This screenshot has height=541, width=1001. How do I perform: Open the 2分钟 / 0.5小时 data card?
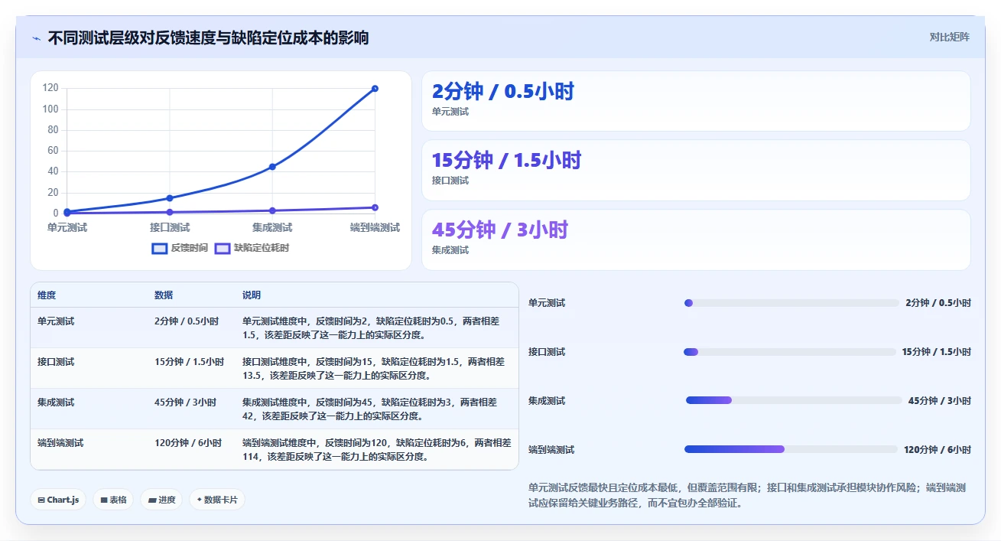(696, 101)
